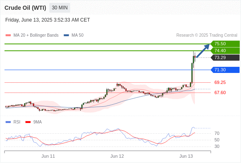The image size is (241, 163).
Task: Click the 73.29 current price tag
Action: (x=225, y=57)
